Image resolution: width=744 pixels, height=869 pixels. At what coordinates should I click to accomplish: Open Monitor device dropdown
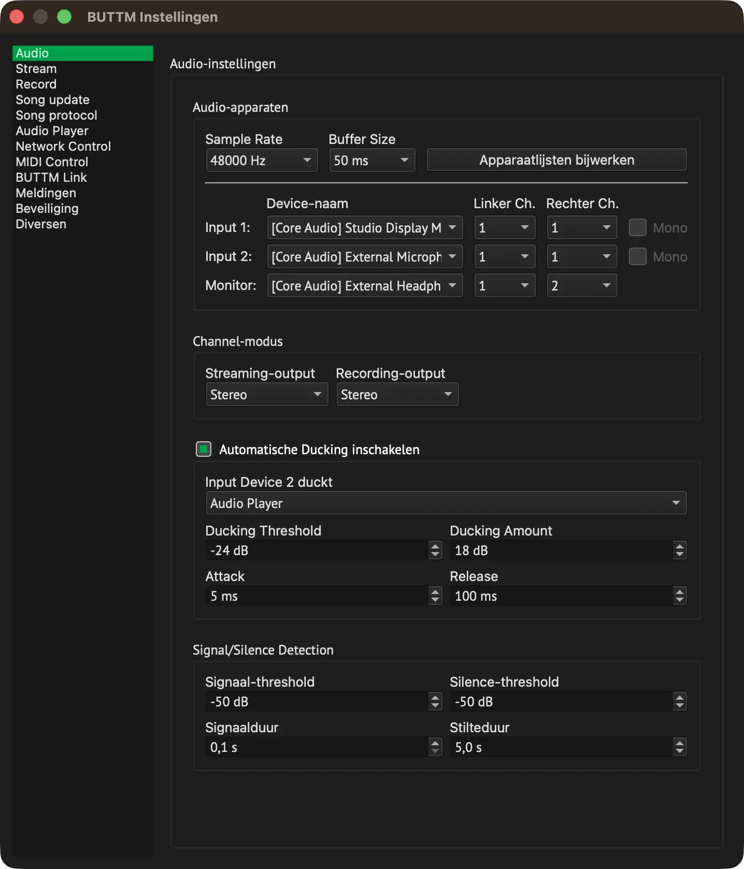365,286
